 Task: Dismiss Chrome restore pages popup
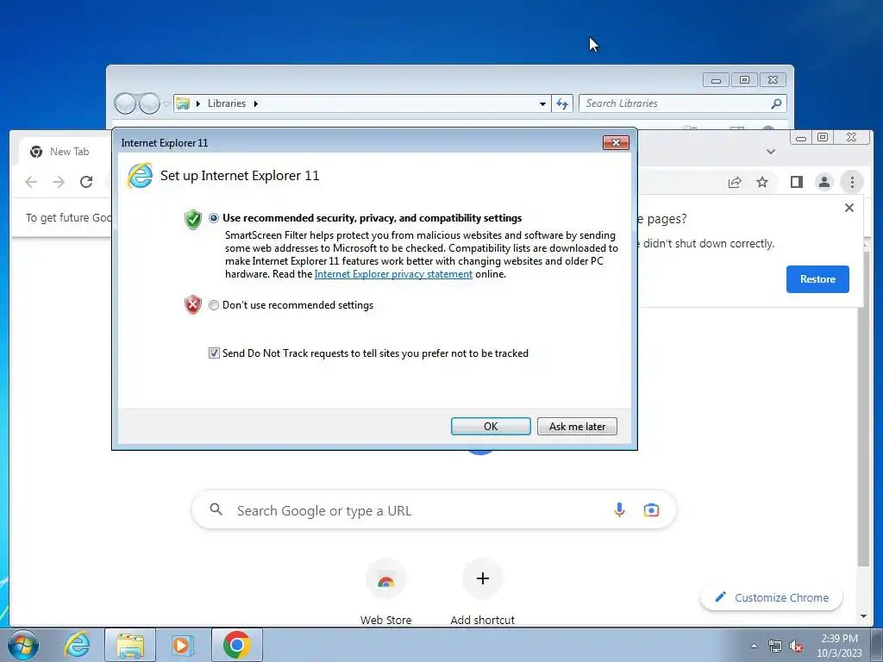pyautogui.click(x=849, y=208)
